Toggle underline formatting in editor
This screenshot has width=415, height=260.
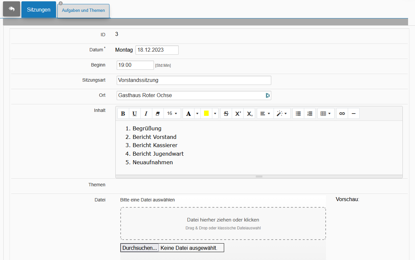(134, 114)
